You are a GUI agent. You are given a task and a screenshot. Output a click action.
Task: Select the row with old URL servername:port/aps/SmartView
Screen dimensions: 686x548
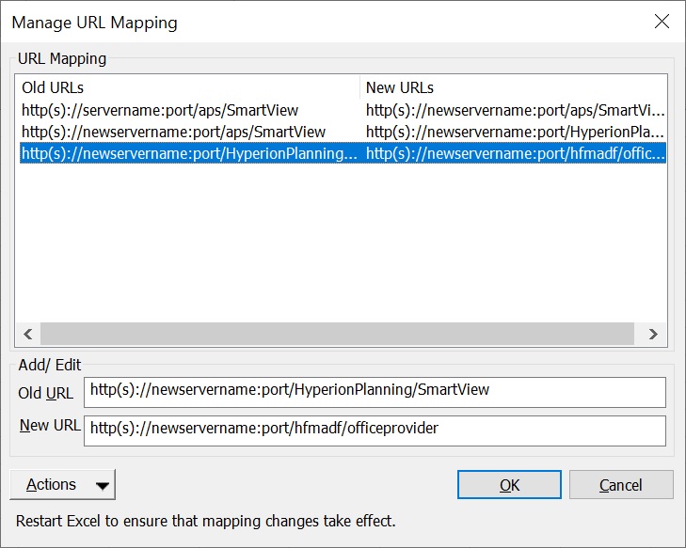(343, 110)
